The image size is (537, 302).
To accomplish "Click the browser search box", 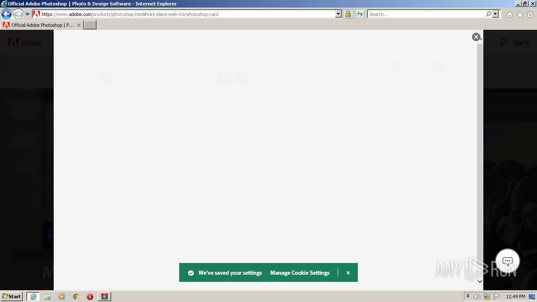I will (x=426, y=14).
